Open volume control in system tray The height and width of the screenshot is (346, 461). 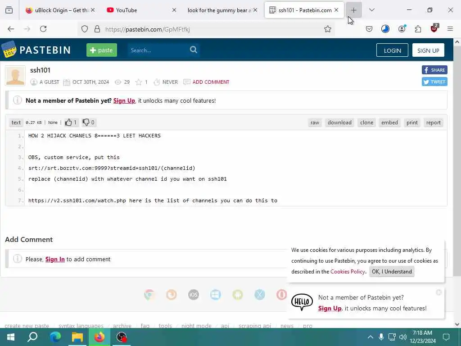pyautogui.click(x=403, y=337)
